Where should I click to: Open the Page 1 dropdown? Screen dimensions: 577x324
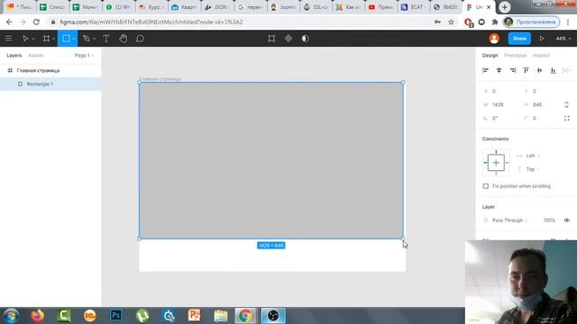click(x=84, y=56)
